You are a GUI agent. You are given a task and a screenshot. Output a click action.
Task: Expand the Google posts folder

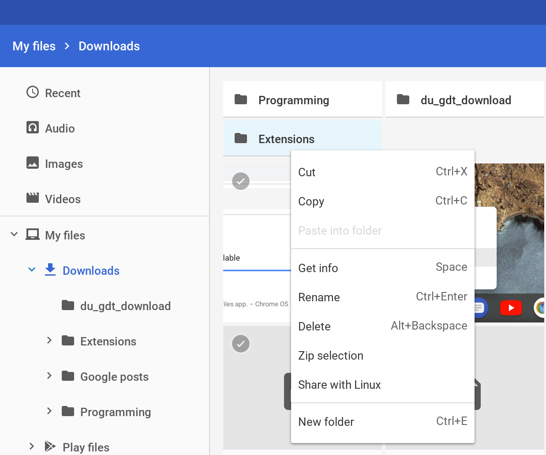49,376
